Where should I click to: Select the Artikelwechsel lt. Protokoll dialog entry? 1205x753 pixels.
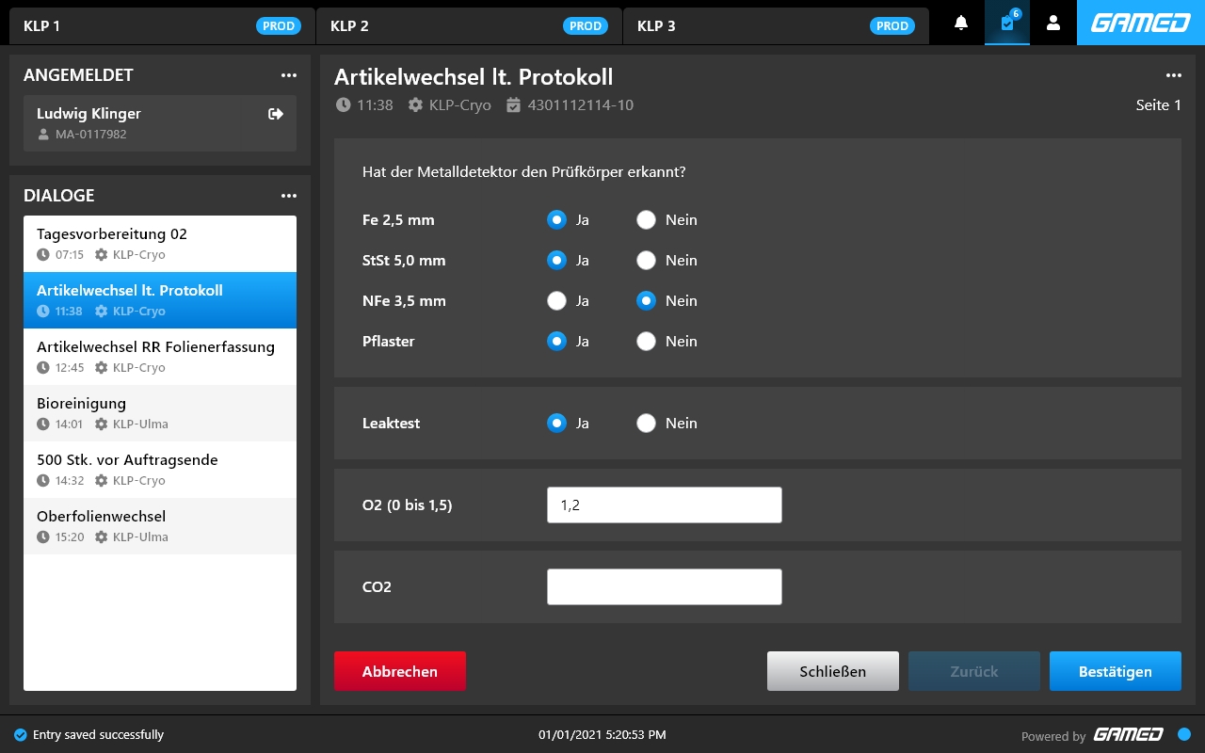tap(160, 300)
